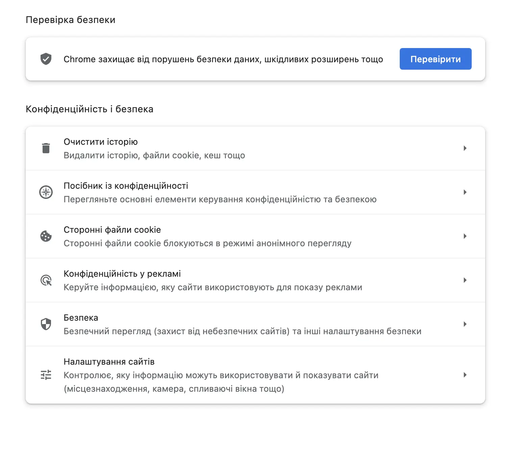Click description Видалити історію, файли cookie
Screen dimensions: 519x456
pos(154,155)
